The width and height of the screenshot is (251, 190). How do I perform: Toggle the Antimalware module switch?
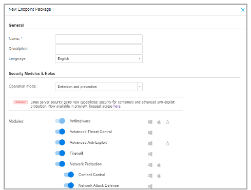pos(60,121)
